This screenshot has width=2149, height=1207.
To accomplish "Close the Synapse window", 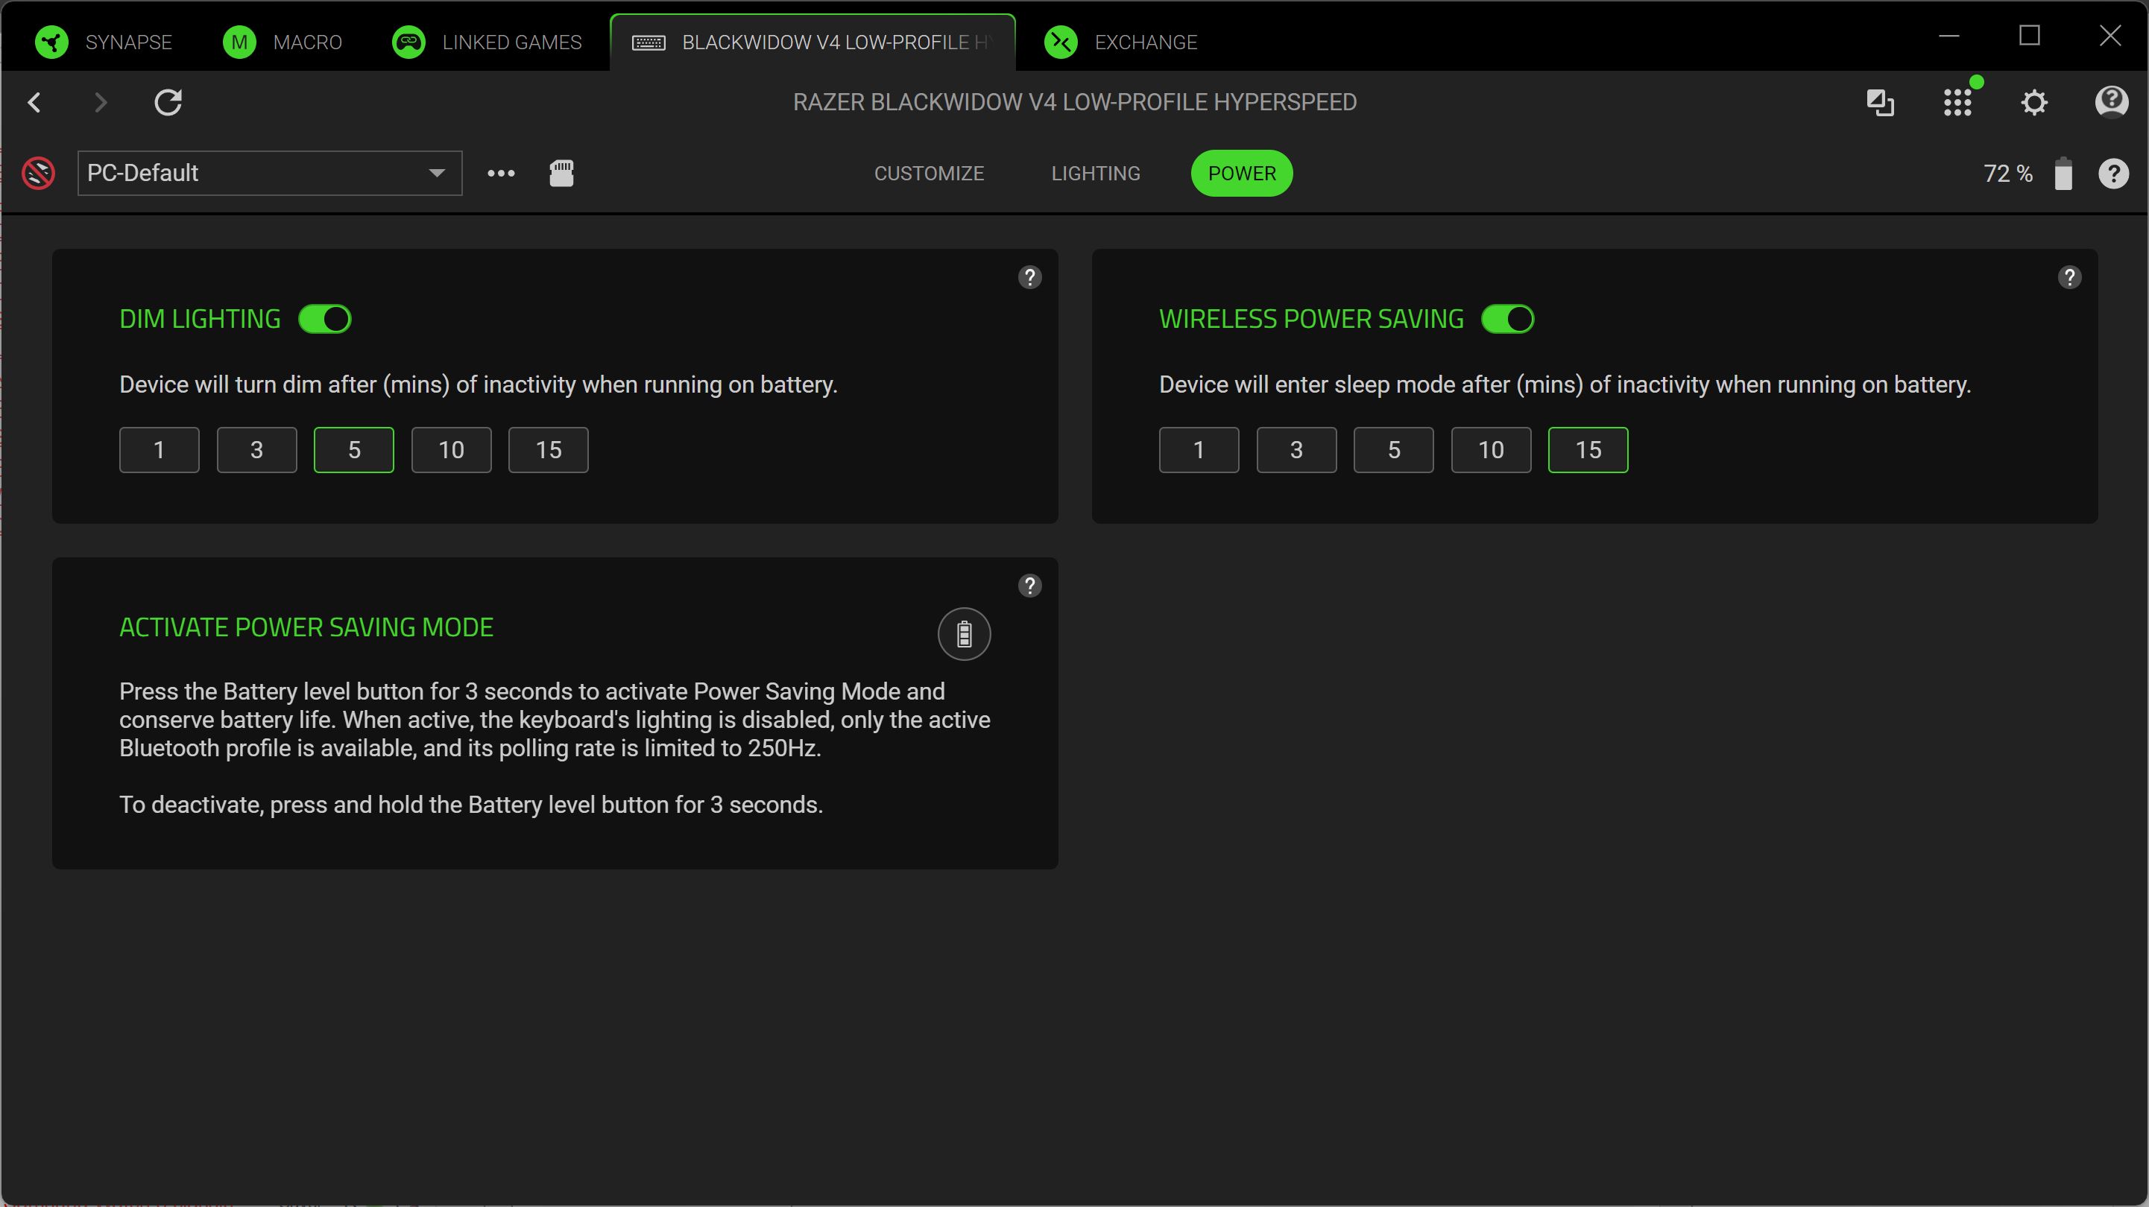I will (x=2111, y=36).
